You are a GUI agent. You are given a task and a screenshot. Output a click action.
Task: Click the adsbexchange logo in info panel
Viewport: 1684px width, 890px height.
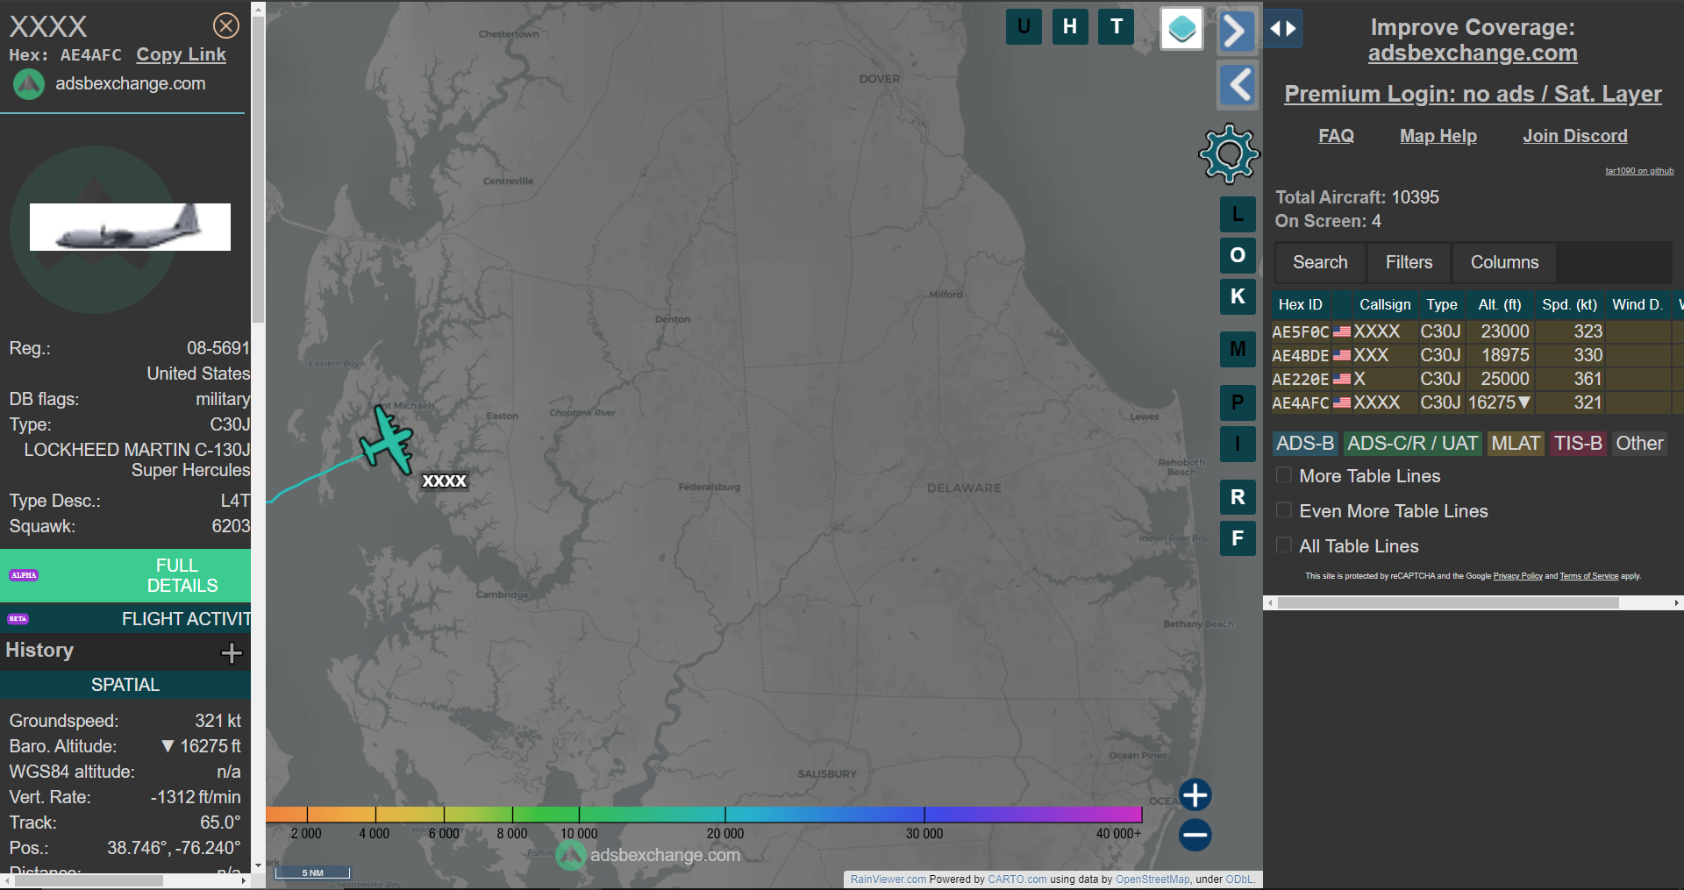click(29, 84)
